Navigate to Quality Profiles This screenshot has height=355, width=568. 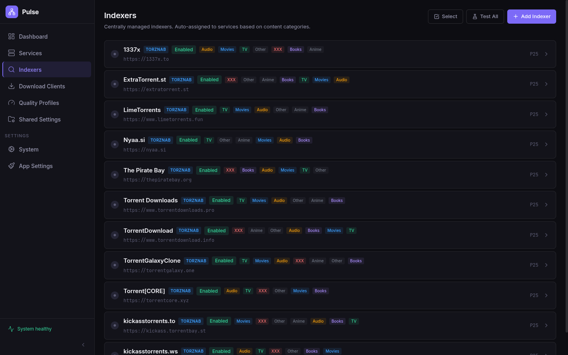[47, 103]
